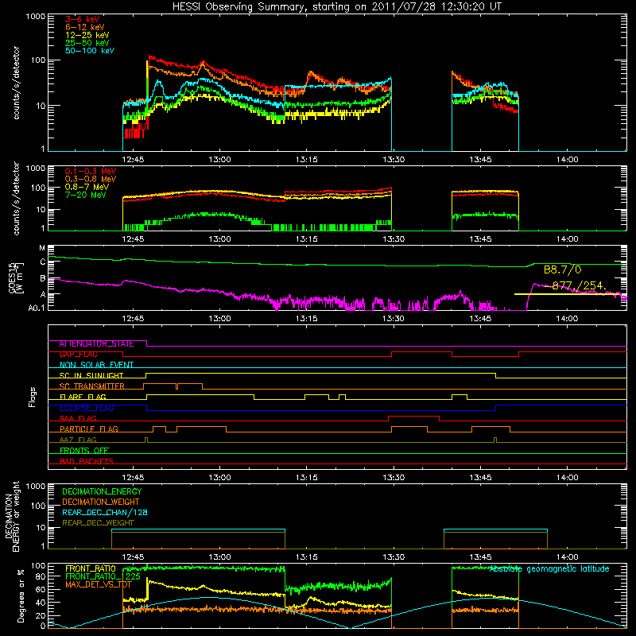The width and height of the screenshot is (636, 636).
Task: Click the SAA_FLAG label
Action: pos(78,418)
